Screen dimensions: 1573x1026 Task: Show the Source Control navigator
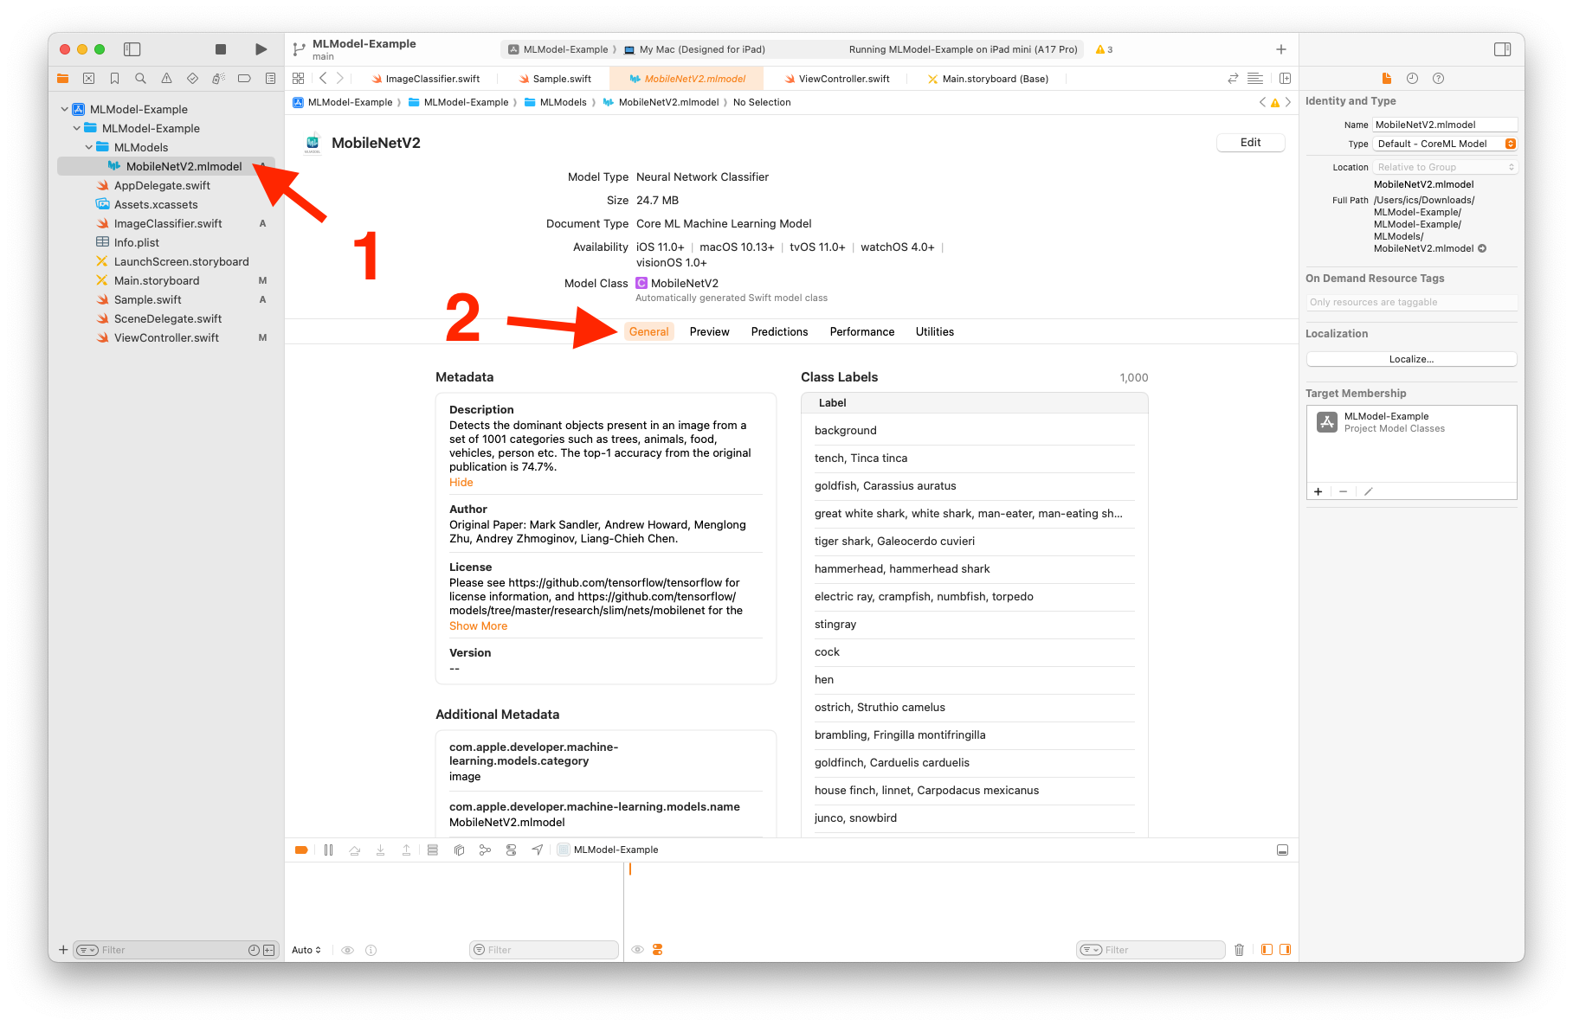pyautogui.click(x=88, y=79)
